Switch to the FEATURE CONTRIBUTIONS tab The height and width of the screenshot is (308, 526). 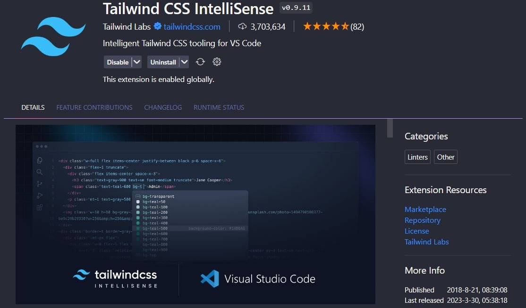point(94,107)
